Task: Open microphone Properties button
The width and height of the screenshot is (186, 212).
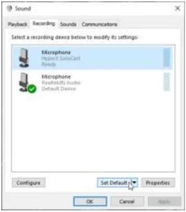Action: pyautogui.click(x=158, y=183)
